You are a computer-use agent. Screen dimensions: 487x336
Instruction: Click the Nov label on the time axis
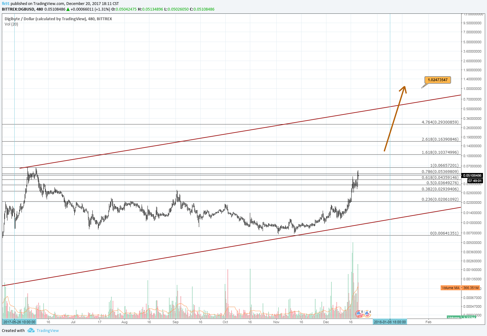coord(276,322)
